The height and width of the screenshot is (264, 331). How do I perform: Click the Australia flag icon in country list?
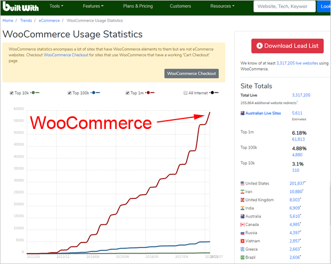point(243,217)
